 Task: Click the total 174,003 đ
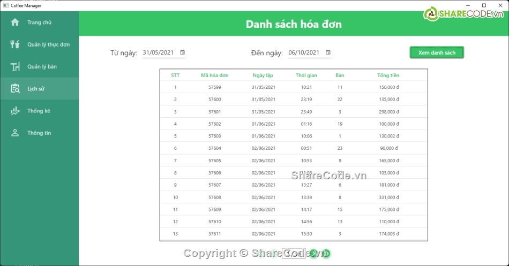pyautogui.click(x=389, y=233)
